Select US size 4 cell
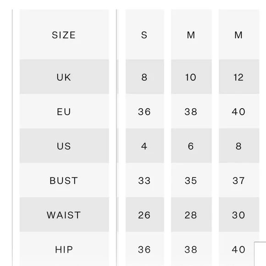The image size is (266, 266). pyautogui.click(x=145, y=146)
